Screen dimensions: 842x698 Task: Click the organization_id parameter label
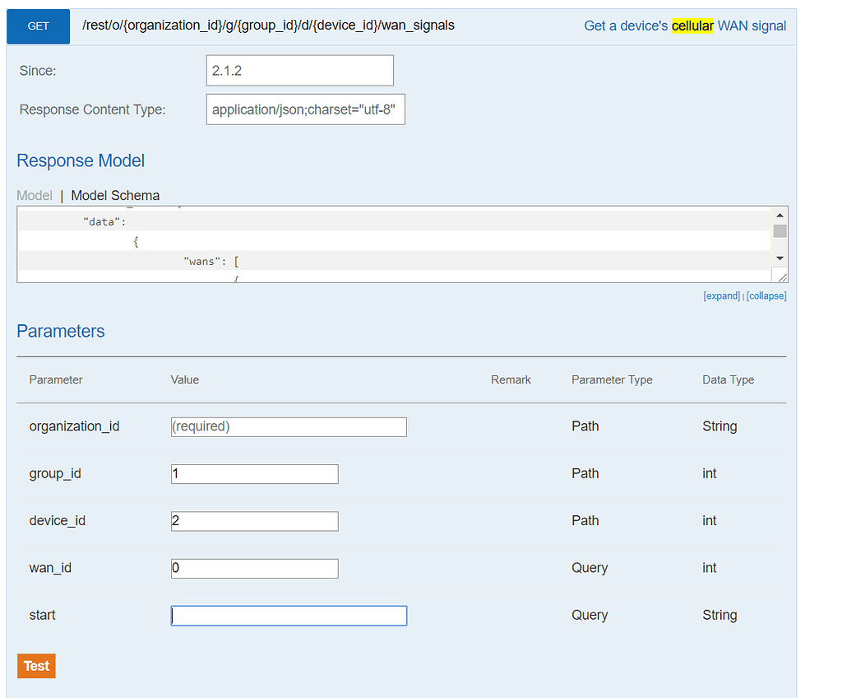click(x=74, y=426)
